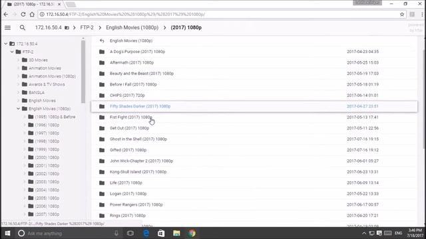The height and width of the screenshot is (239, 426).
Task: Go back via English Movies (1080p) return arrow
Action: [x=102, y=40]
